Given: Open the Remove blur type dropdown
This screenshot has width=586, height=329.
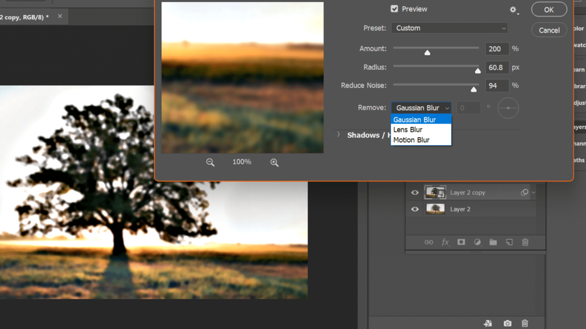Looking at the screenshot, I should 421,108.
